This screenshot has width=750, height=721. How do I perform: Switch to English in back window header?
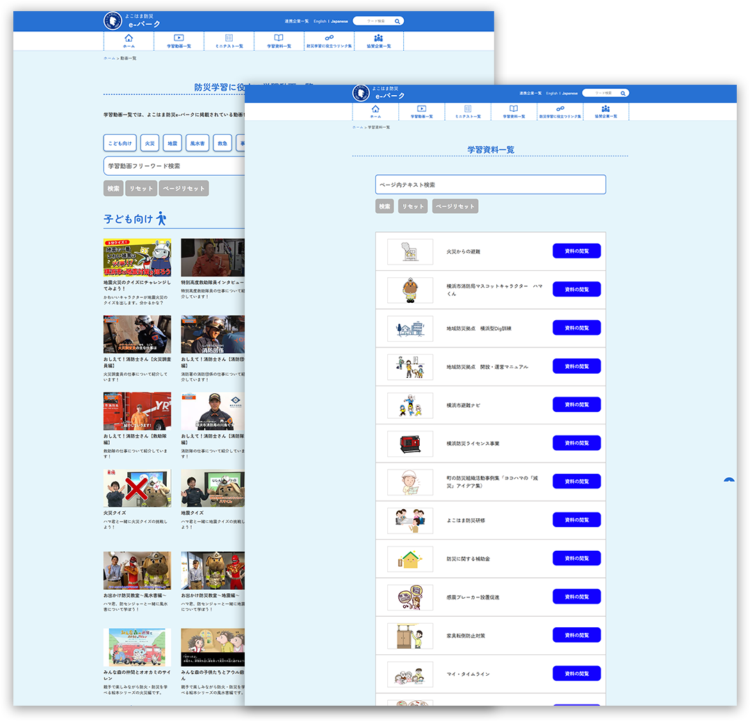[x=320, y=21]
